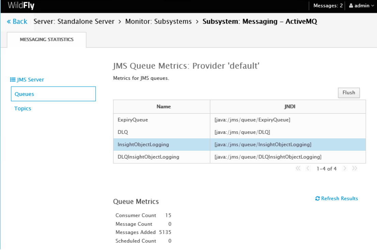Open the Messages: 2 notifications
Screen dimensions: 377x250
pyautogui.click(x=328, y=6)
